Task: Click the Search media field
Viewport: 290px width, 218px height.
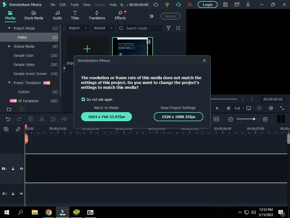Action: 140,28
